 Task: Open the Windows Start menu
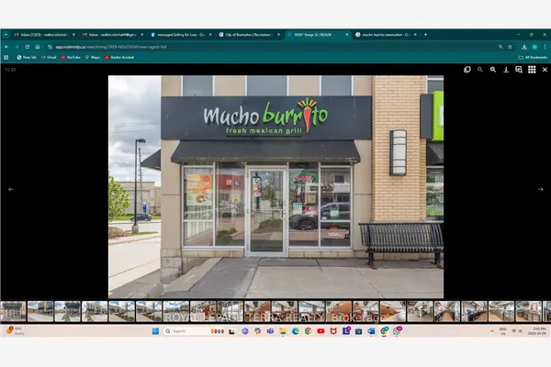coord(155,331)
